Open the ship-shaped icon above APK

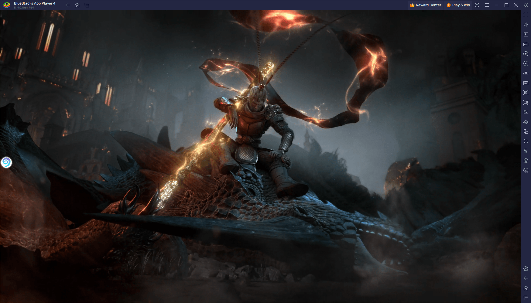pyautogui.click(x=526, y=73)
